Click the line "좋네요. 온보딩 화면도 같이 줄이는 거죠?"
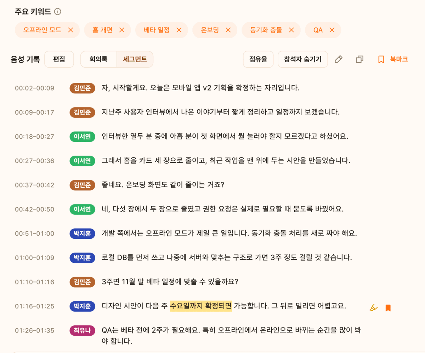 point(163,185)
